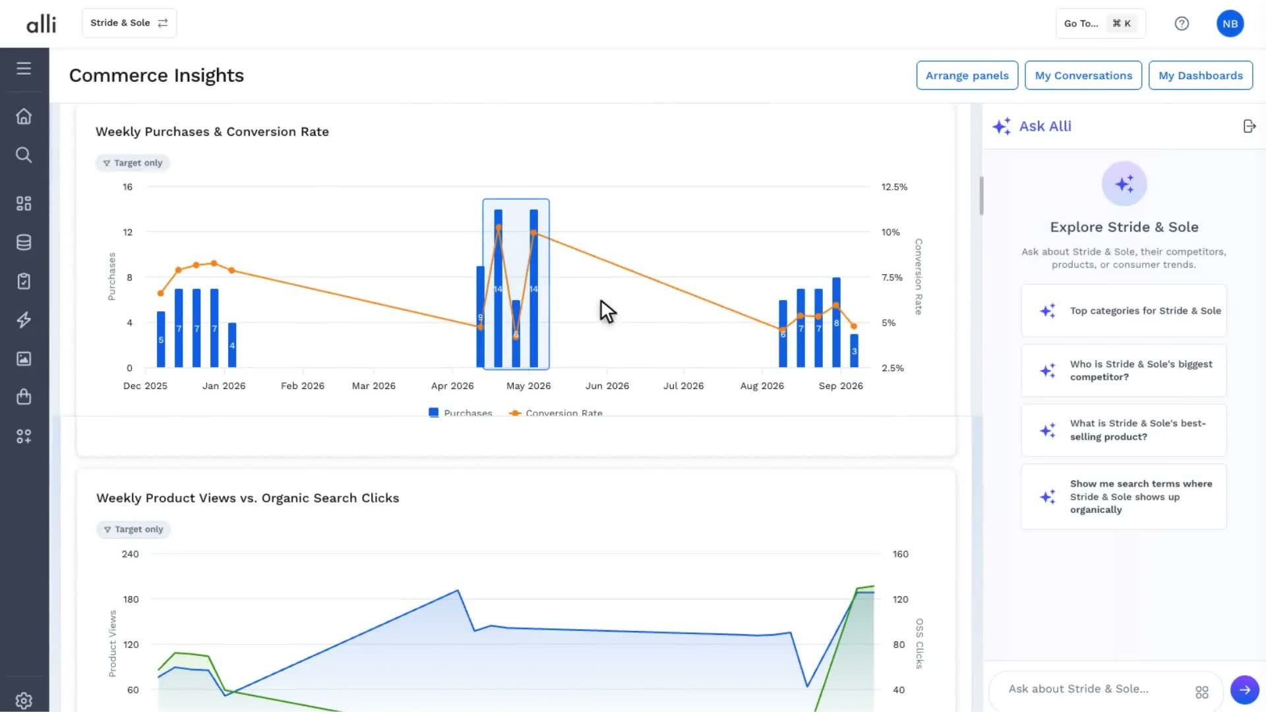The width and height of the screenshot is (1266, 712).
Task: Click the dashboard vertical scrollbar thumb
Action: click(x=981, y=195)
